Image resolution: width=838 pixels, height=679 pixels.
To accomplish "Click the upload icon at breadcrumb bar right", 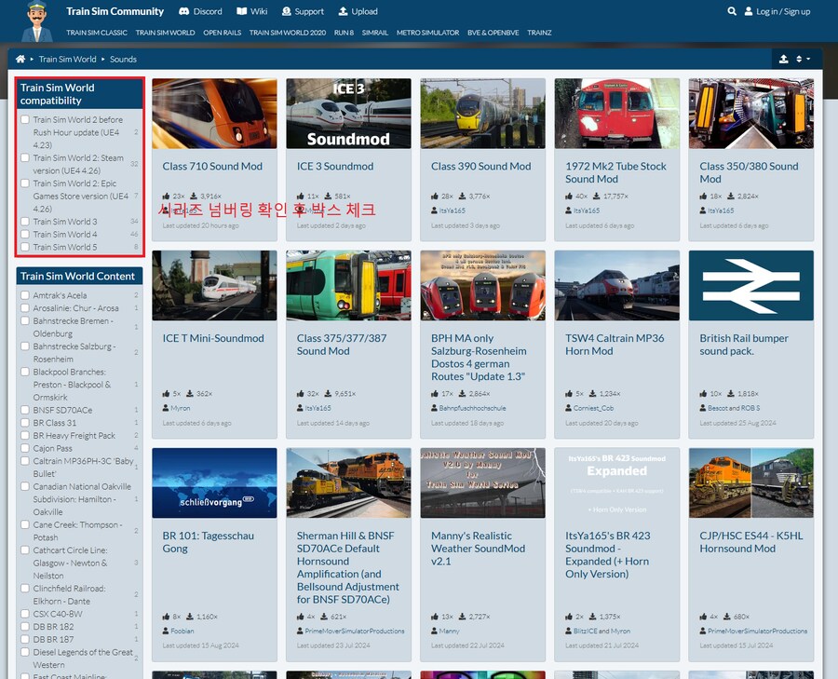I will point(783,59).
